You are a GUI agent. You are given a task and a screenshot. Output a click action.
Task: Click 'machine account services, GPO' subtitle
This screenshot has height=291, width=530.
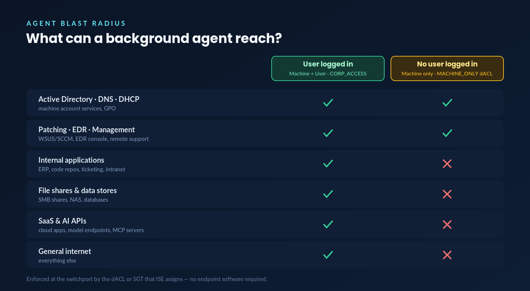(77, 108)
